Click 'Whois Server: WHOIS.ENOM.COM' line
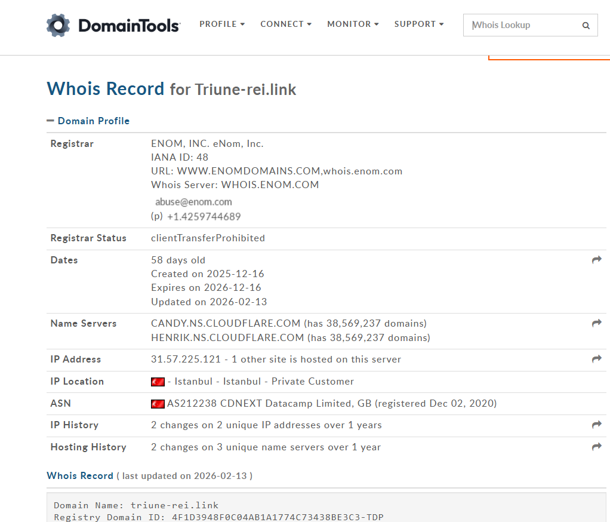Viewport: 610px width, 522px height. (x=235, y=185)
